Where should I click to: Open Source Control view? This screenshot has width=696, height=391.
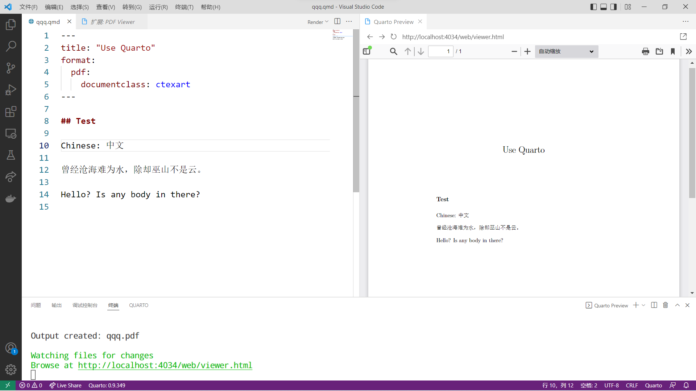[11, 68]
